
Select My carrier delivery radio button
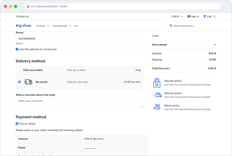coord(20,82)
